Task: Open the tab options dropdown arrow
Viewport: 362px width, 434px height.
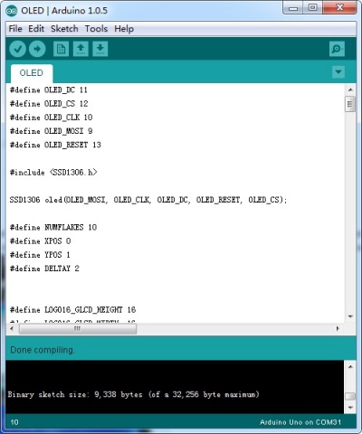Action: point(338,72)
